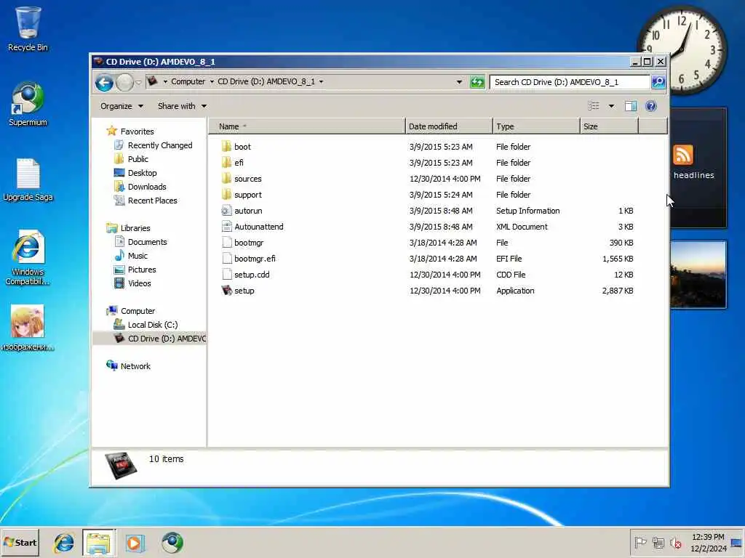Screen dimensions: 745x558
Task: Select the bootmgr.efi file row
Action: point(428,259)
